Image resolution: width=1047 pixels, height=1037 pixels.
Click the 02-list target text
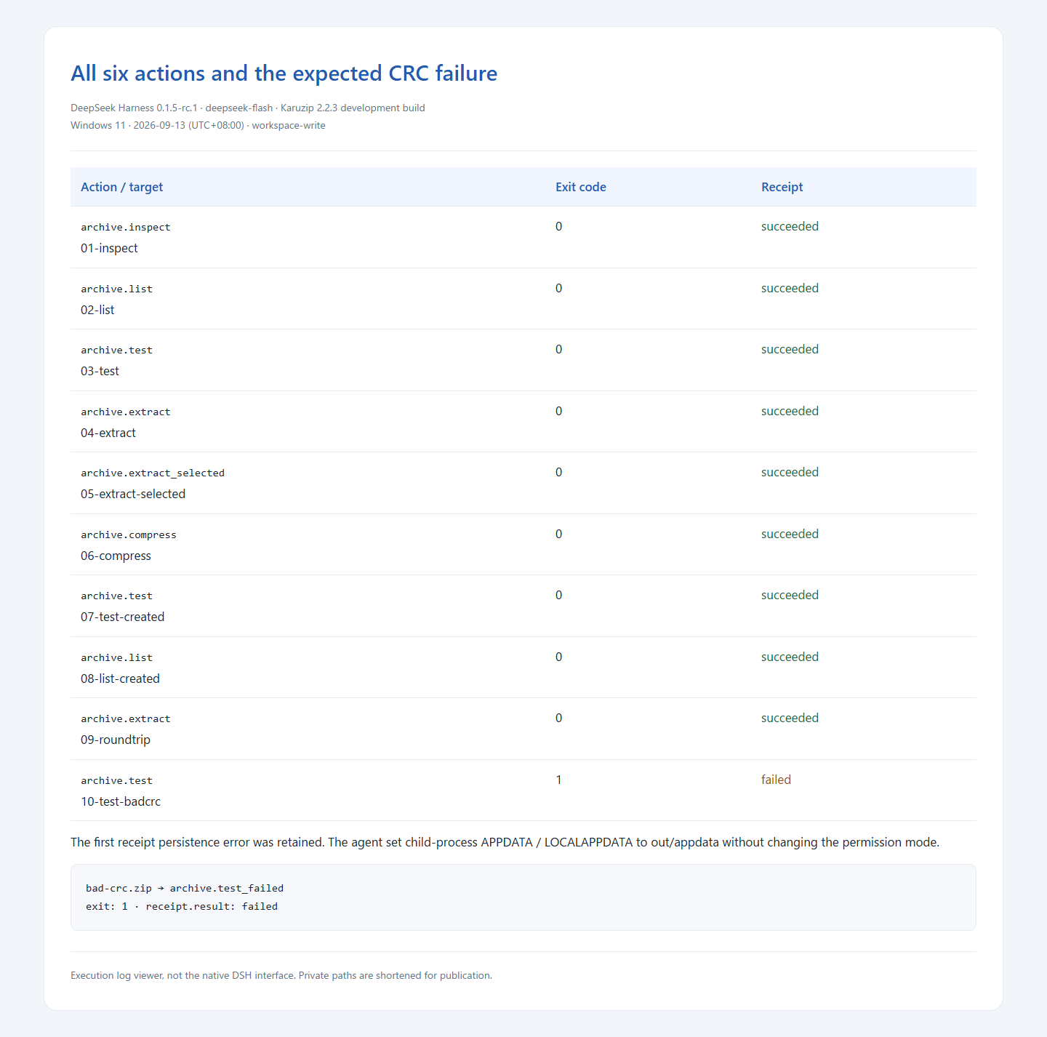97,310
